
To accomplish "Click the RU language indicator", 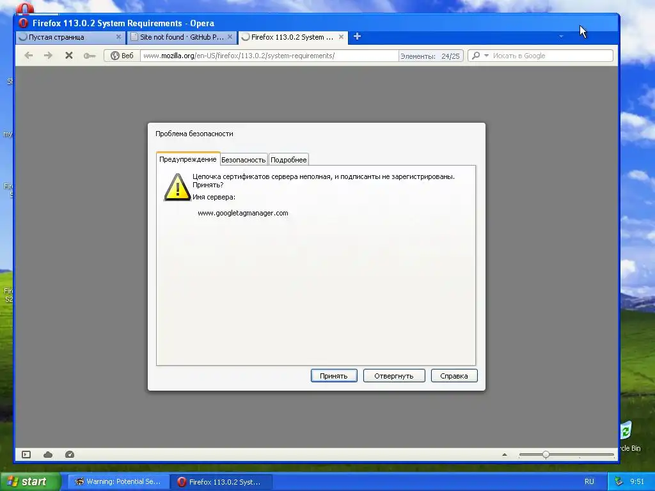I will tap(589, 481).
